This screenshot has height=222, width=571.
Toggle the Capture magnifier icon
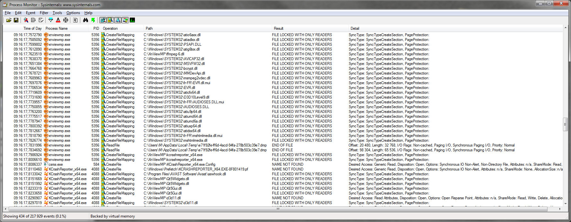pos(26,20)
